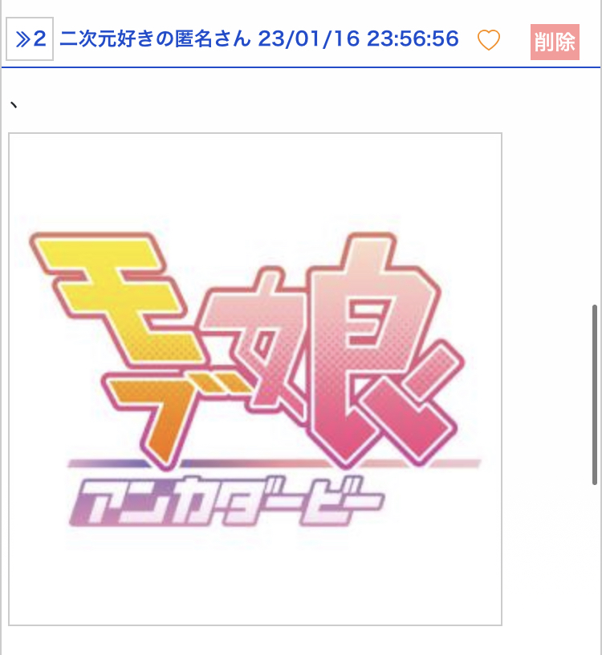
Task: Click the >>2 reply anchor number
Action: pos(30,38)
